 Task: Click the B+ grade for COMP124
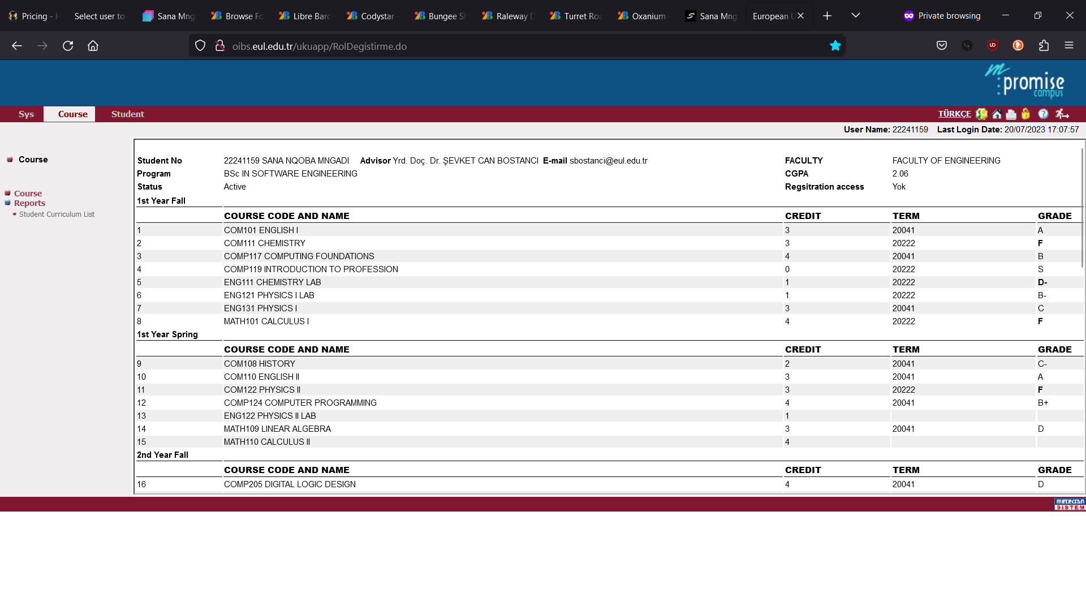click(1043, 403)
